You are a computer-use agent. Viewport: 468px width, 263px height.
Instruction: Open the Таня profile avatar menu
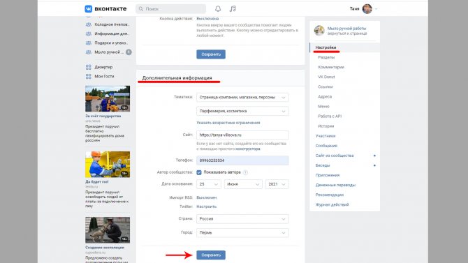click(x=367, y=9)
